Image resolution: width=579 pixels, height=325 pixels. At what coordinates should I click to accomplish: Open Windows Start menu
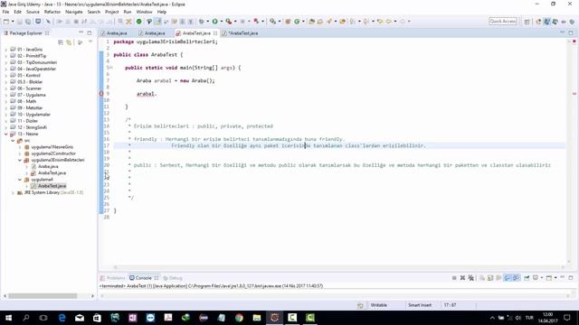point(8,318)
